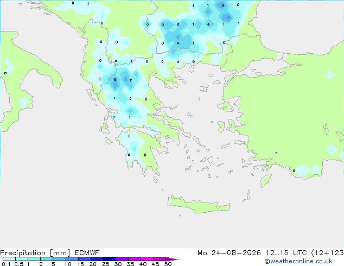Choose the 40–45 mm legend color box
The width and height of the screenshot is (344, 266).
pyautogui.click(x=147, y=259)
